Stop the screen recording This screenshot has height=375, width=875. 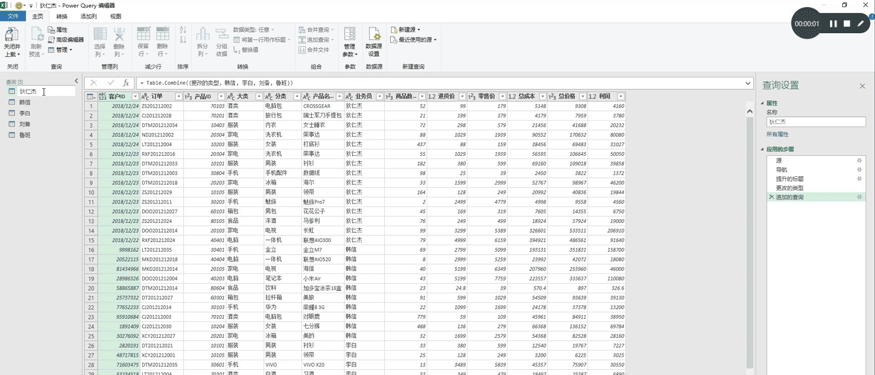click(847, 23)
